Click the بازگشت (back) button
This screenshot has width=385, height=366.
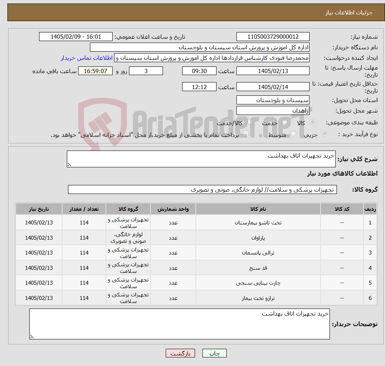coord(180,353)
